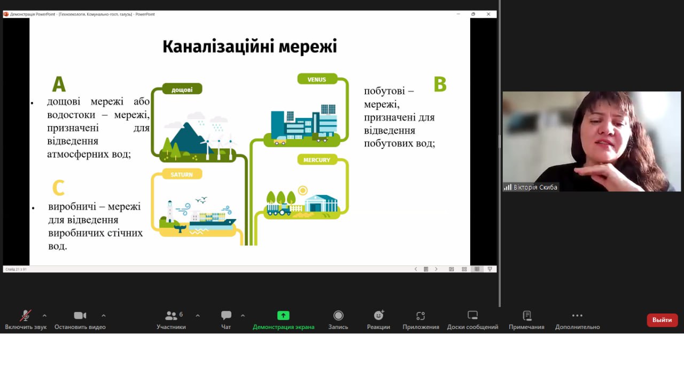Screen dimensions: 684x384
Task: Go to the previous slide arrow in PowerPoint status bar
Action: click(x=416, y=269)
